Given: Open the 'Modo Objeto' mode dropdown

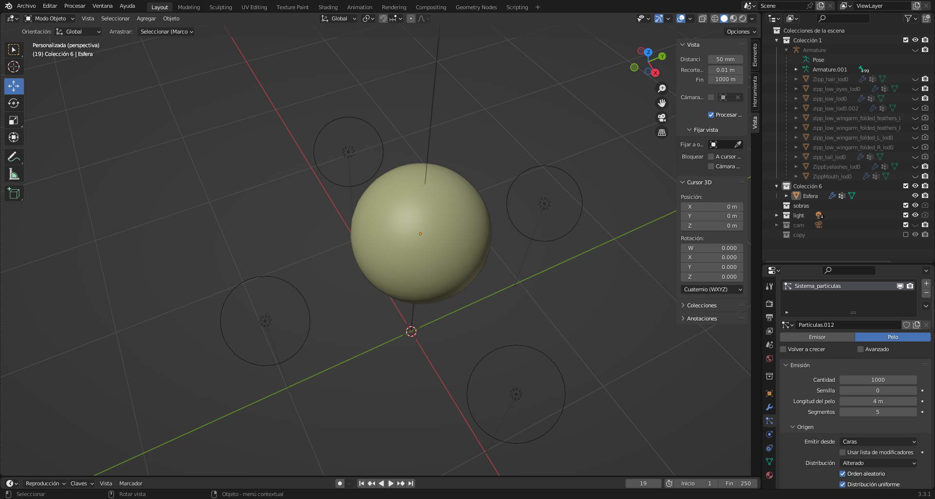Looking at the screenshot, I should click(x=50, y=18).
